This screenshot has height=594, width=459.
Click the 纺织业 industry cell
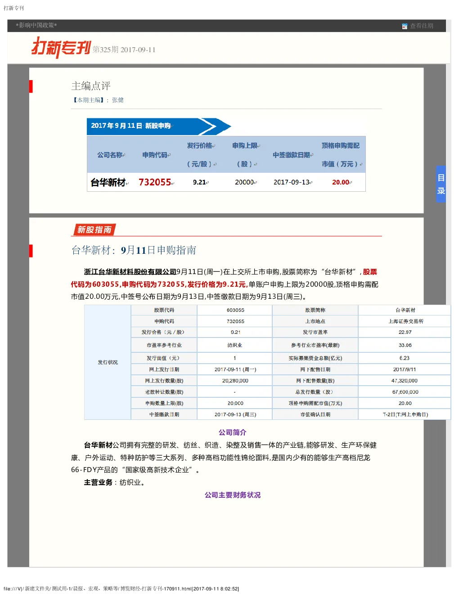[x=235, y=345]
